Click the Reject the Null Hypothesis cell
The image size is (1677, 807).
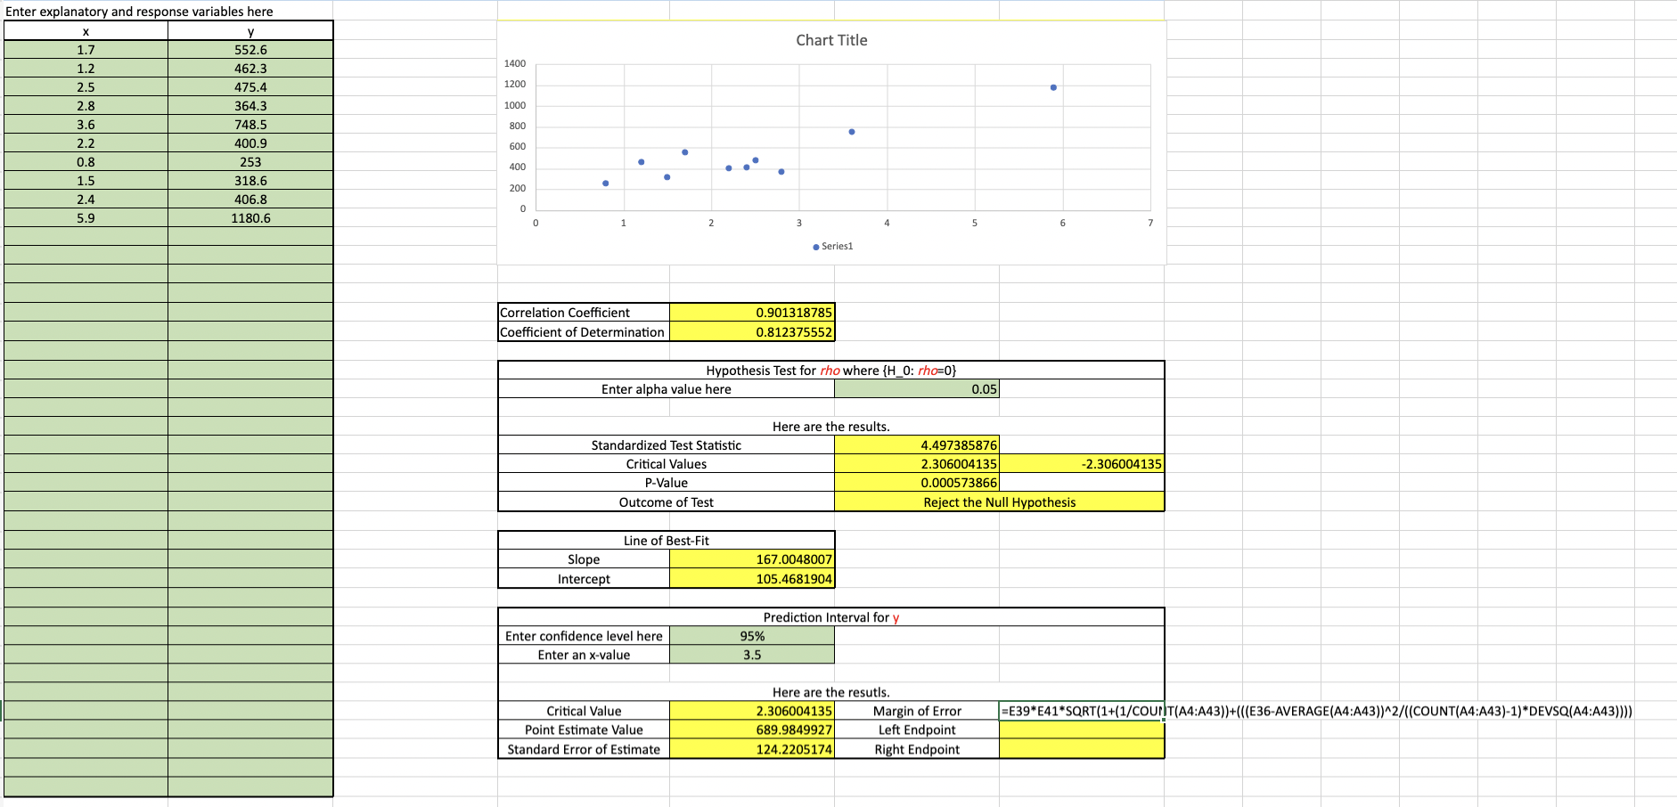[999, 502]
